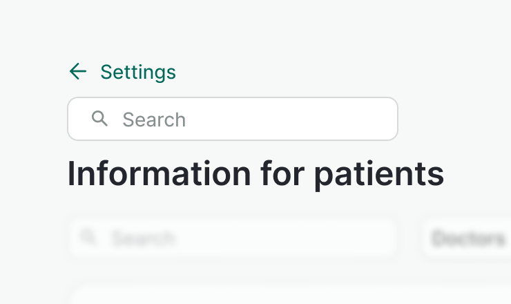
Task: Click the Information for patients heading
Action: tap(256, 174)
